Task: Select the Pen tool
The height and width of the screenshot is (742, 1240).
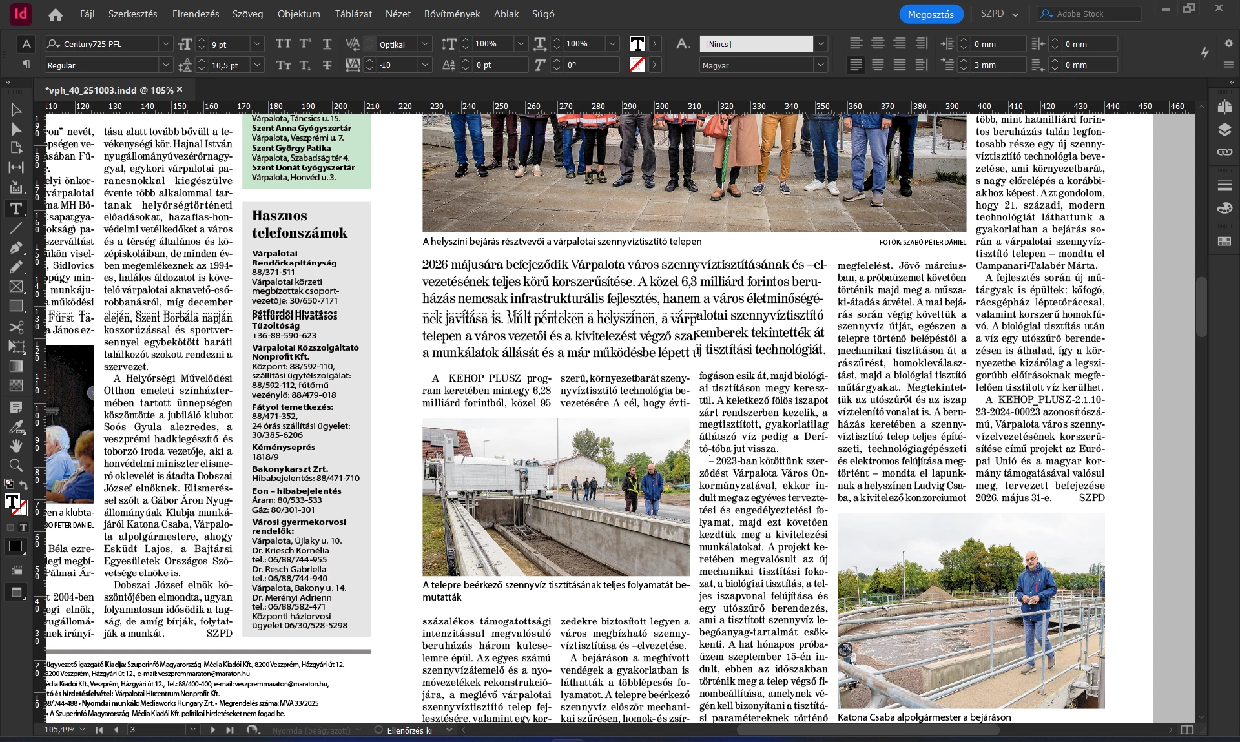Action: [x=16, y=248]
